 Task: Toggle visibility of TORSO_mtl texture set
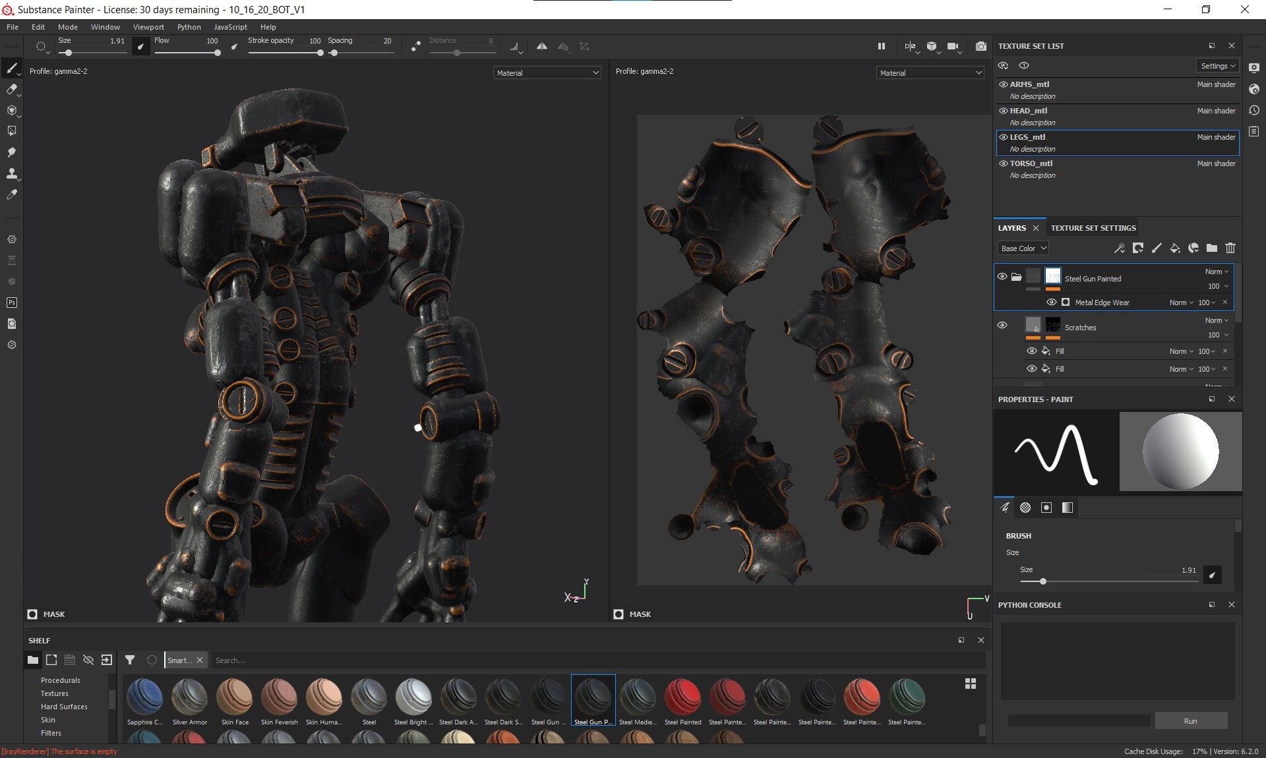[x=1004, y=163]
